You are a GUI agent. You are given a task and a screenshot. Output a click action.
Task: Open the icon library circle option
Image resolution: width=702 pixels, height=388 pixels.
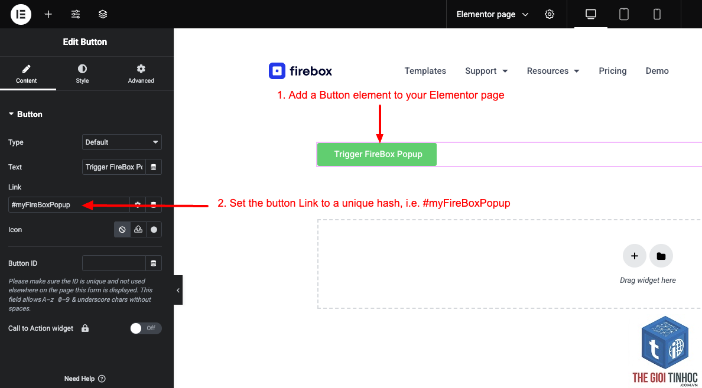(154, 230)
